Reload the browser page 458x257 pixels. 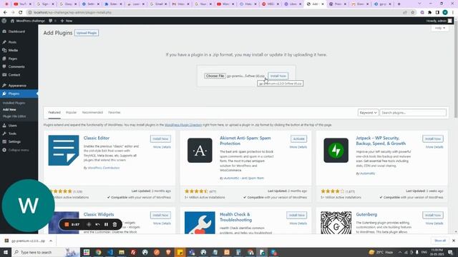[21, 13]
